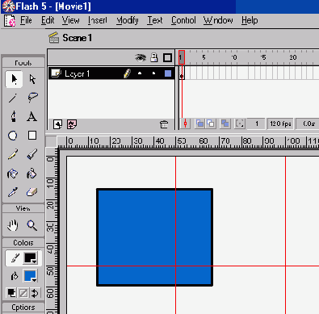Image resolution: width=319 pixels, height=314 pixels.
Task: Select the Rectangle tool
Action: 32,136
